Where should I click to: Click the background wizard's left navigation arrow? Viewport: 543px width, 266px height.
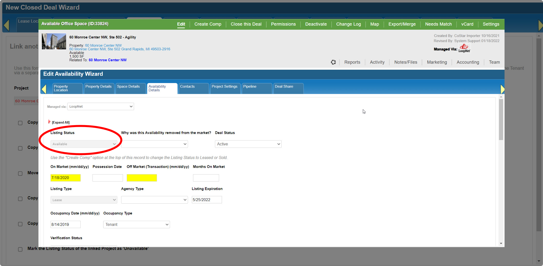tap(6, 25)
